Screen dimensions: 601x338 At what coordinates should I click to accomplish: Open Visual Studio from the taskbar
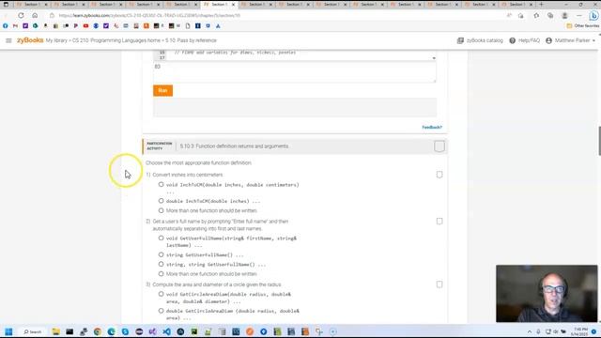tap(152, 331)
